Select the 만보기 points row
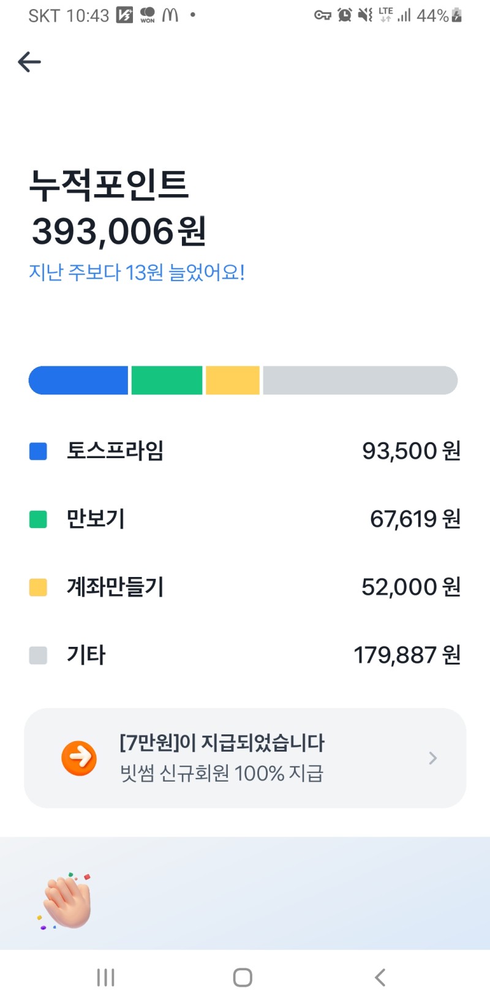Viewport: 490px width, 1007px height. [x=245, y=519]
